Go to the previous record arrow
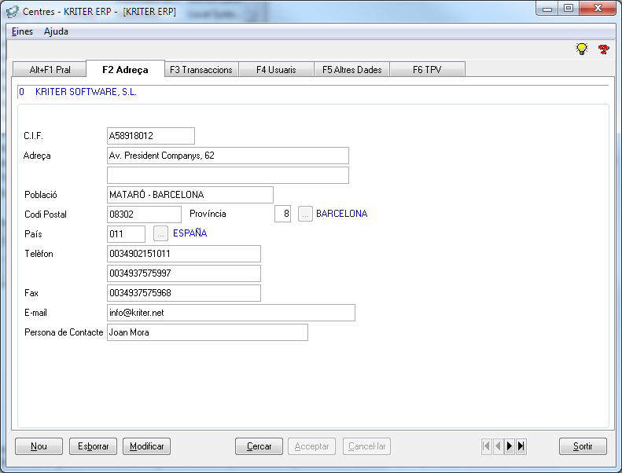The image size is (622, 473). (x=498, y=446)
